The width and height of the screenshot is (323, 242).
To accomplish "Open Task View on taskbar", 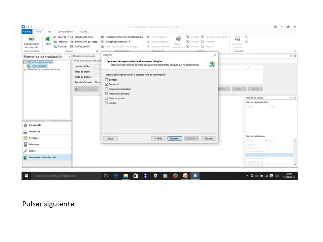I will [x=106, y=176].
